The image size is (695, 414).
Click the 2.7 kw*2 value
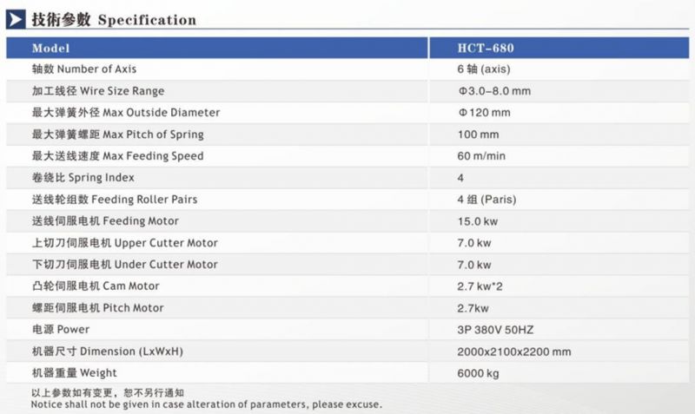480,286
